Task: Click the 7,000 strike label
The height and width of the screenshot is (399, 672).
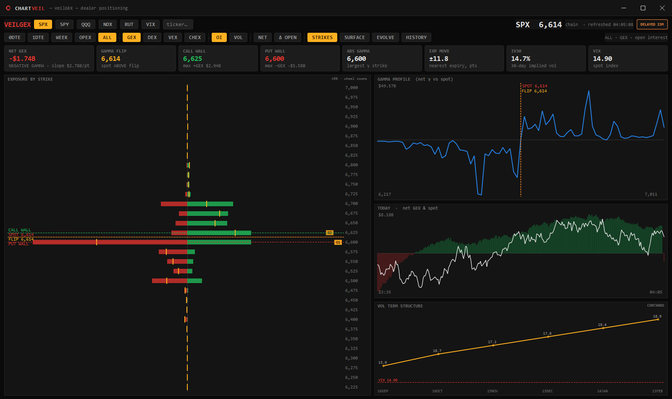Action: [x=352, y=88]
